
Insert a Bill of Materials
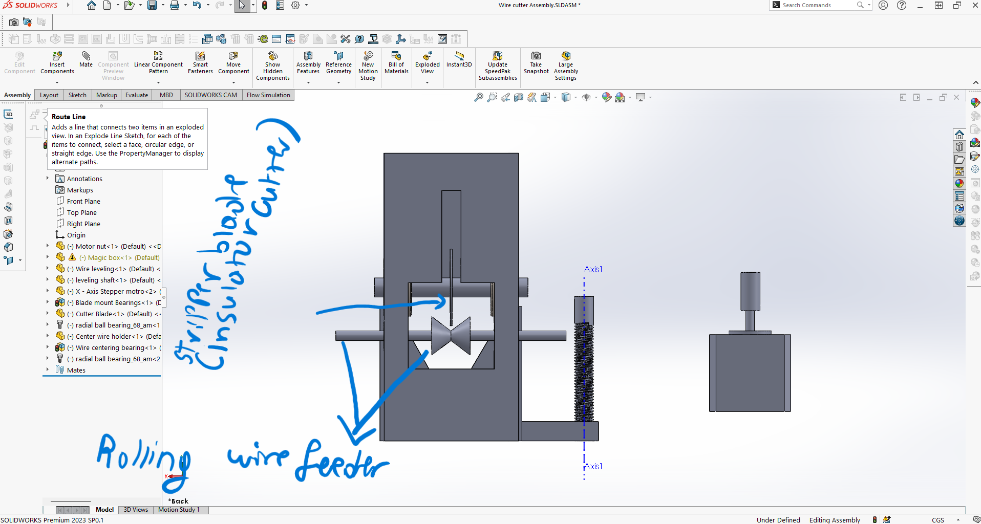396,63
